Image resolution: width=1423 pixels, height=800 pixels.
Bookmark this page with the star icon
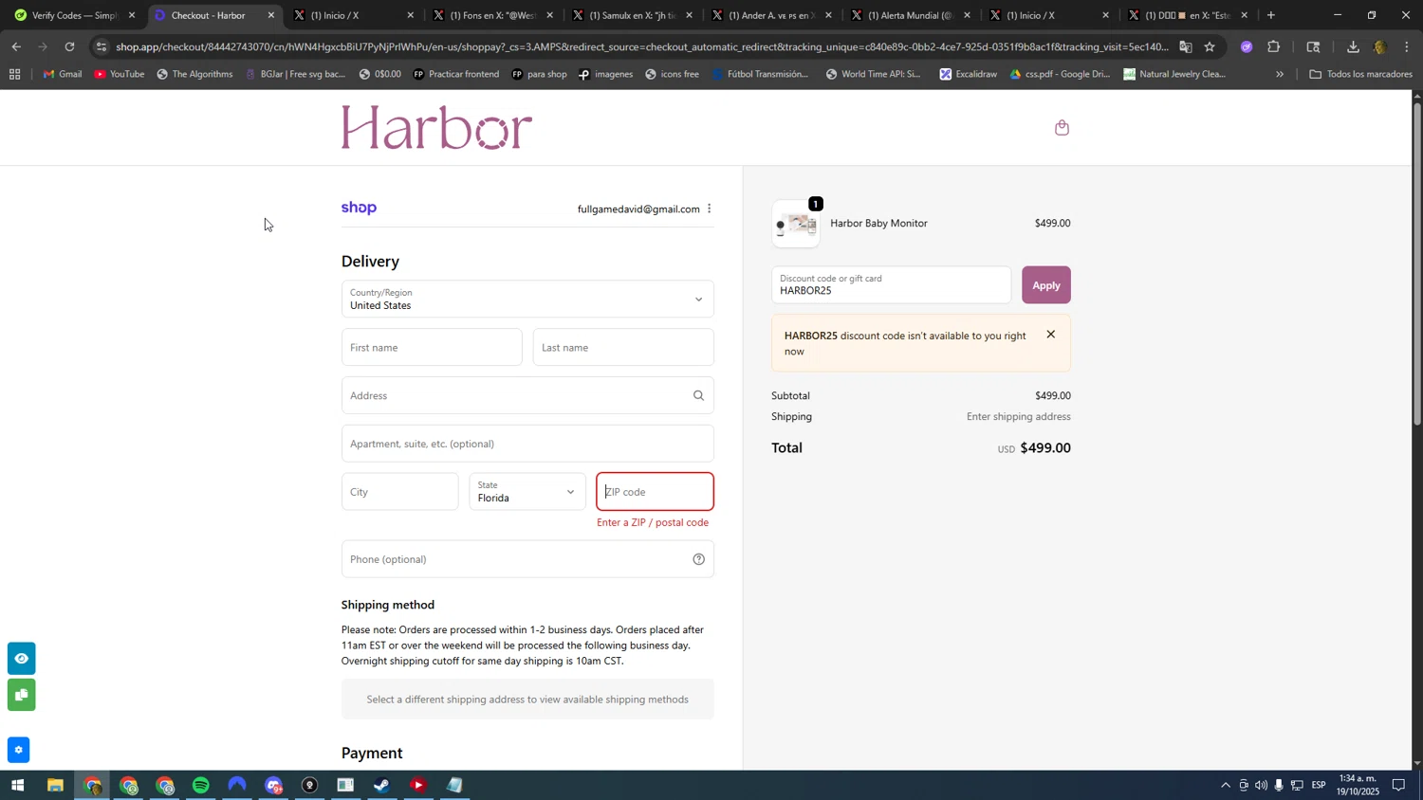(1210, 46)
